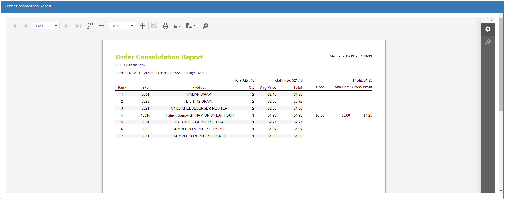Click the 'Total Cost' column header

[x=341, y=87]
